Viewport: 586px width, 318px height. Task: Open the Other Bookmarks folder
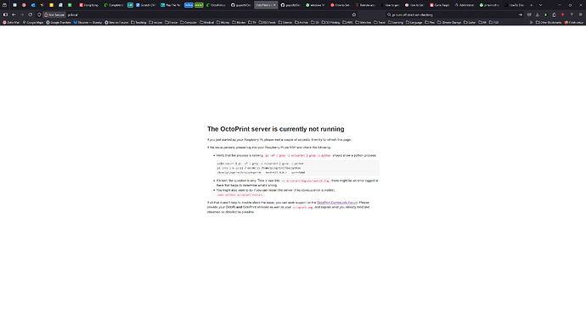point(549,22)
